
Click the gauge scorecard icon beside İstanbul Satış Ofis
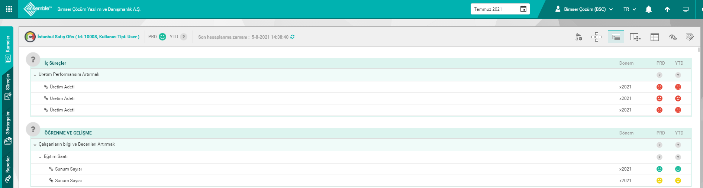pyautogui.click(x=30, y=37)
